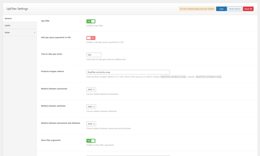Screen dimensions: 260x156
Task: Open the Relation between taxonomies dropdown
Action: coord(91,89)
